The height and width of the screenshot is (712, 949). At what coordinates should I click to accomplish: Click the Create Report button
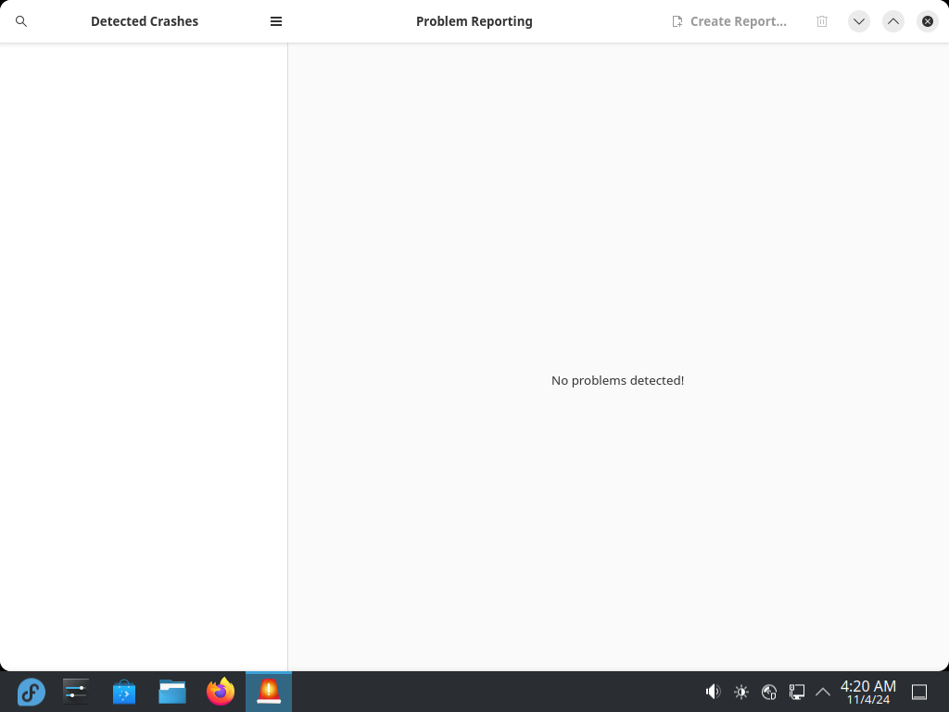point(729,21)
